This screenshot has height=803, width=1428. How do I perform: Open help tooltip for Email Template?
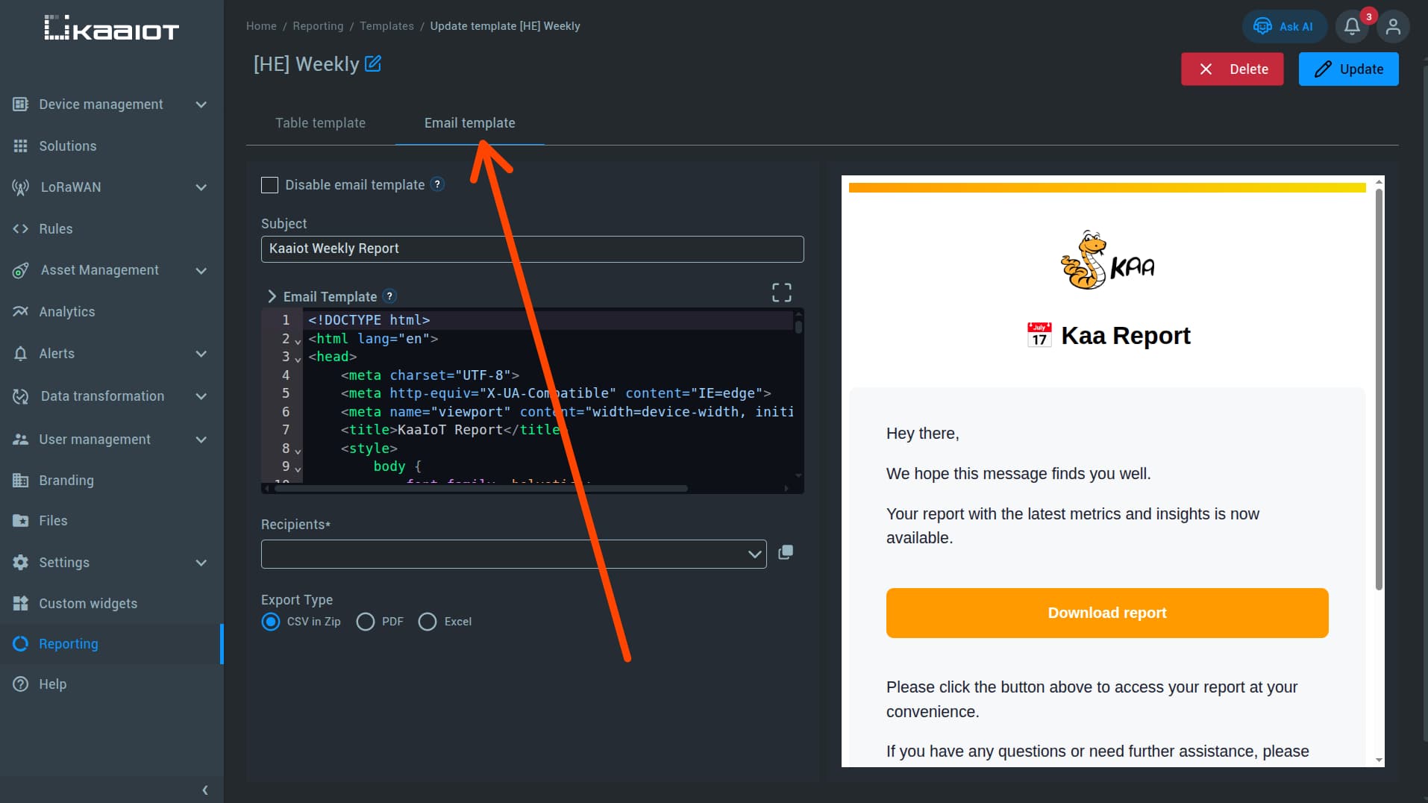[389, 296]
